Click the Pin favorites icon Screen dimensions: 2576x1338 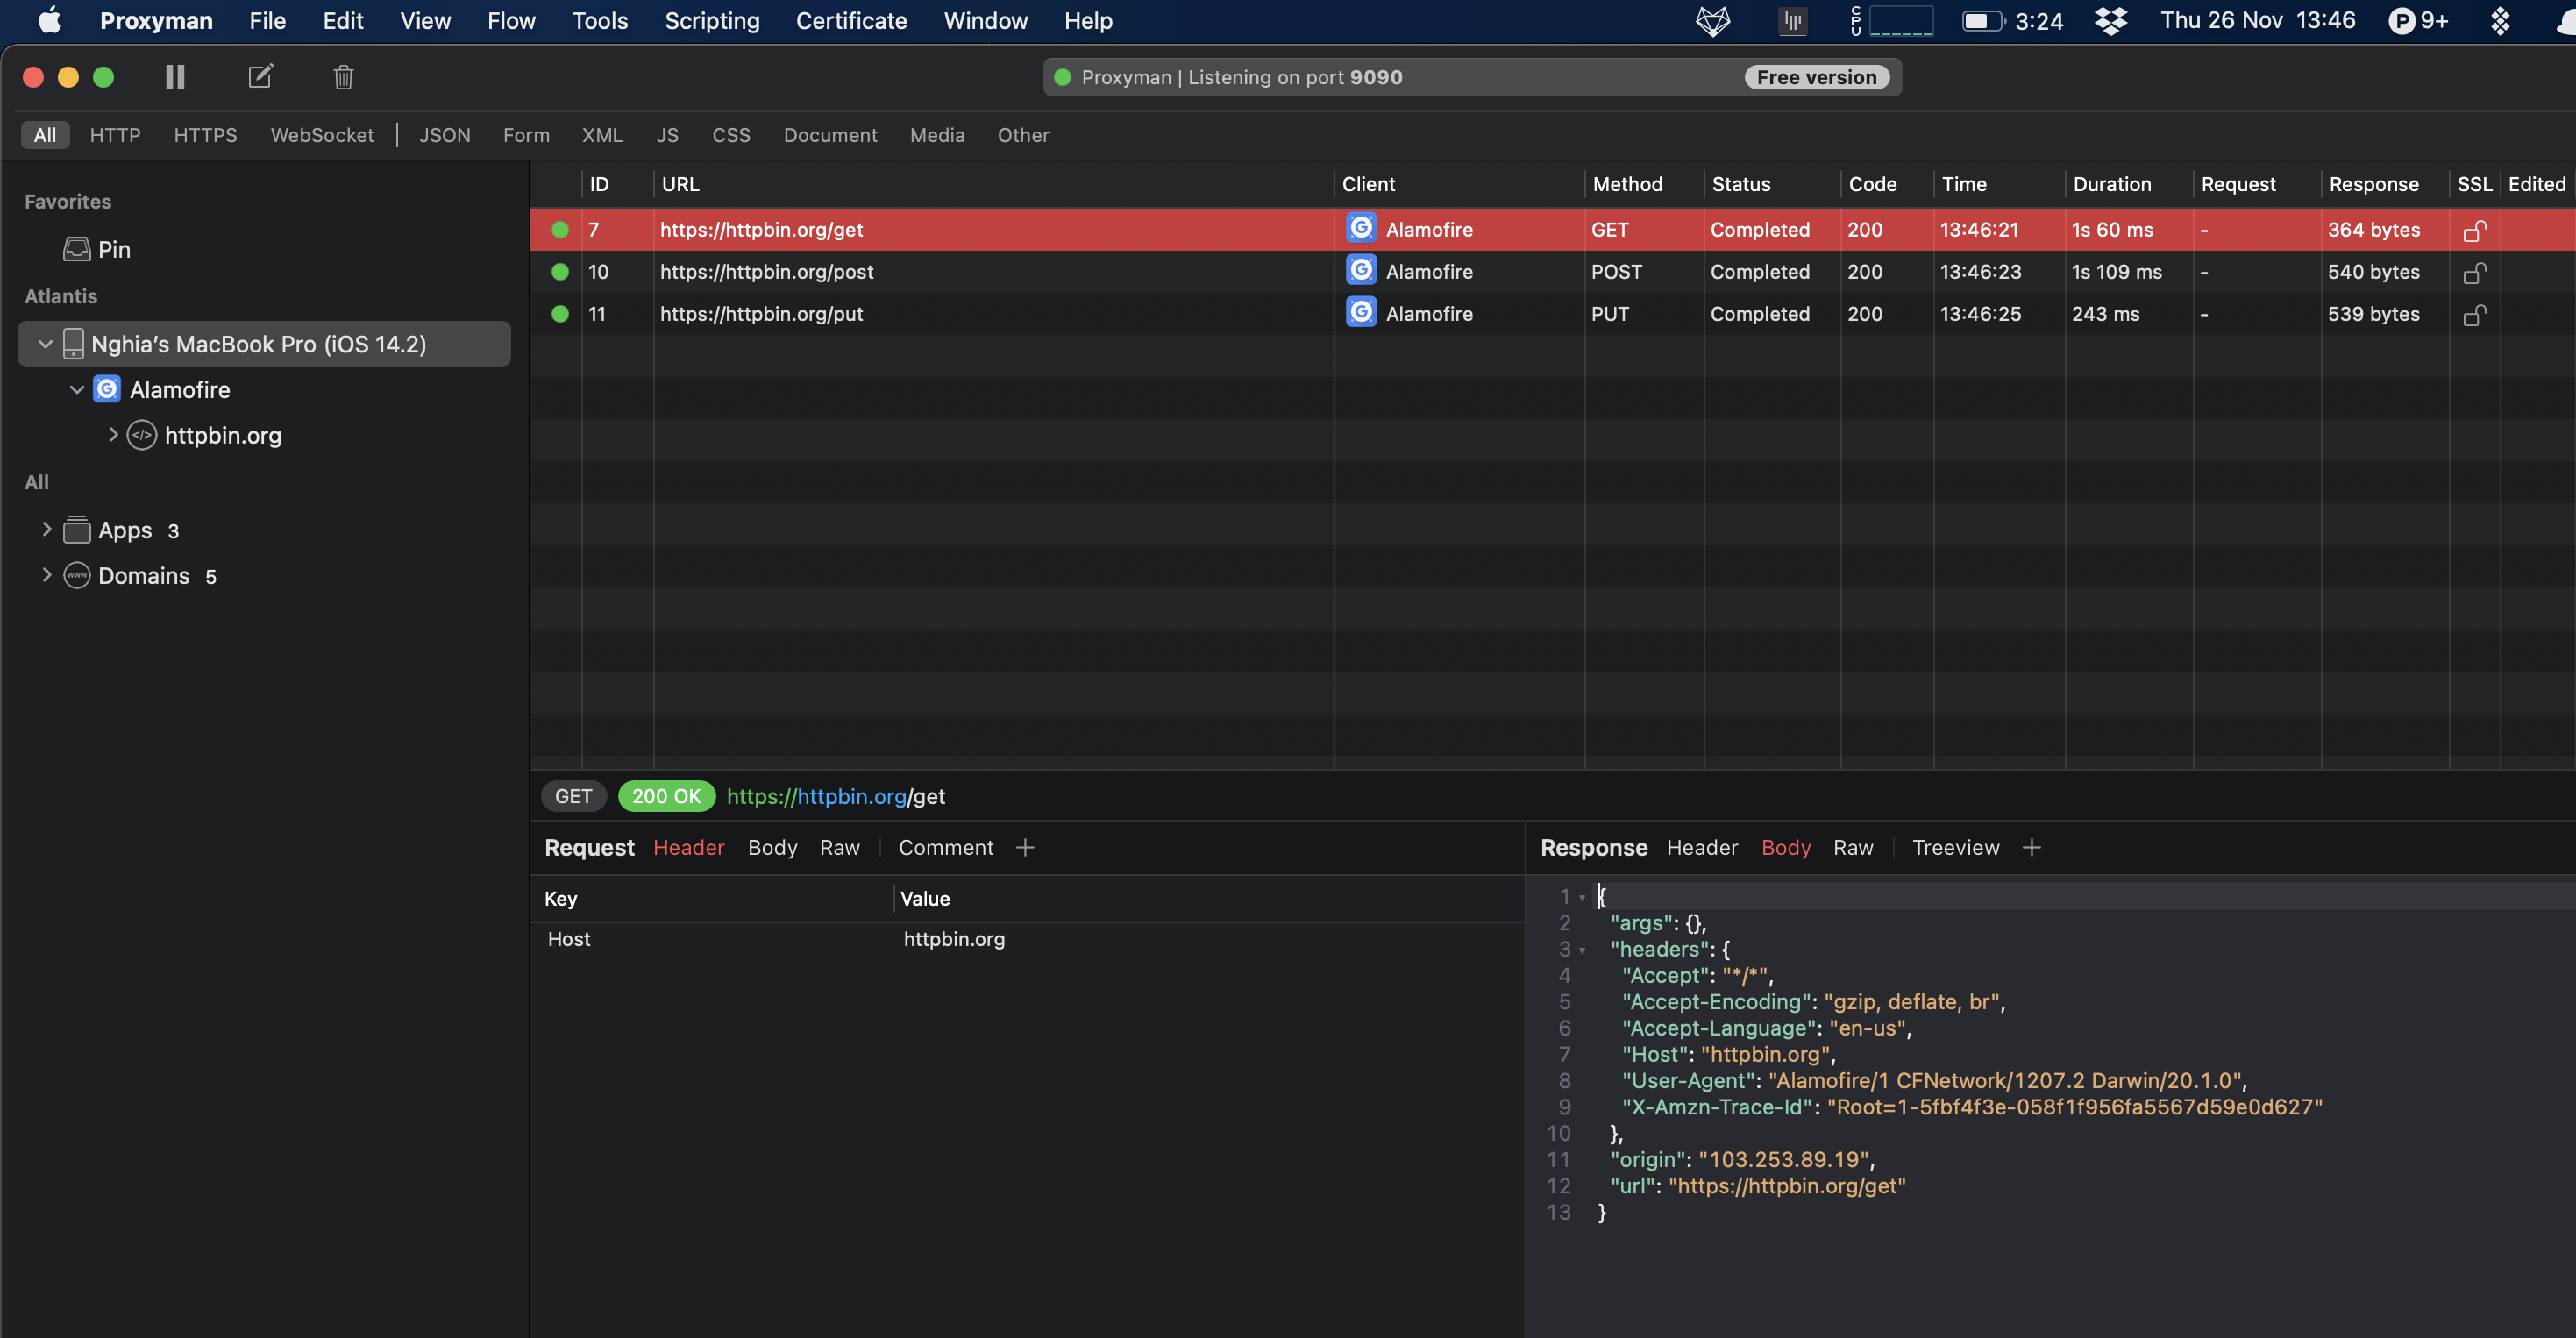pos(77,249)
